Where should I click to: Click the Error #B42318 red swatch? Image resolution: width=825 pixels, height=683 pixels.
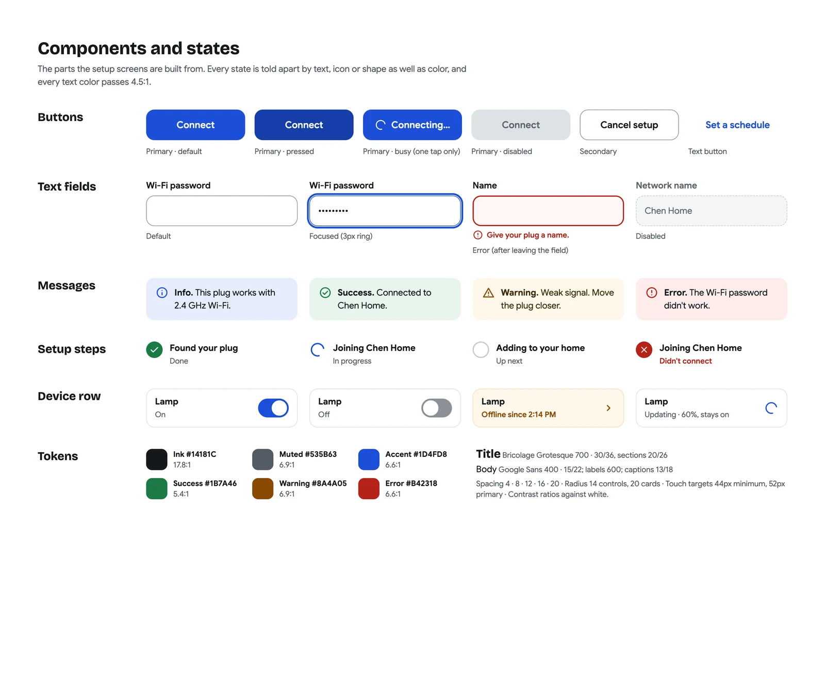(x=369, y=489)
